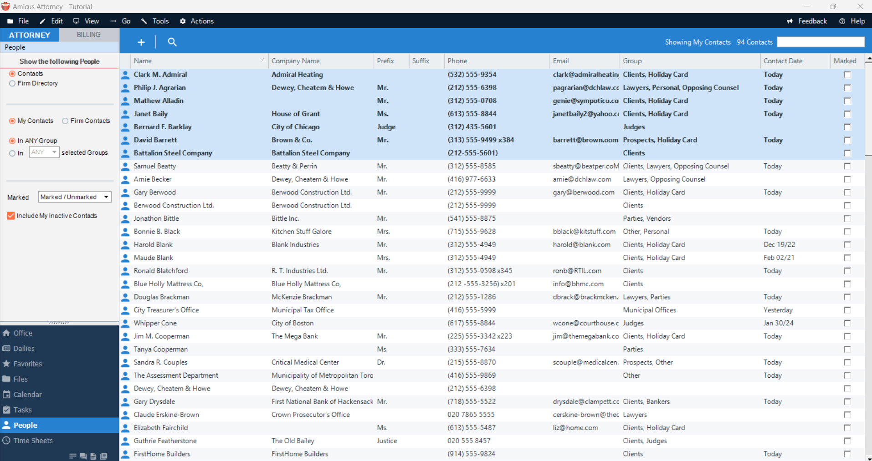The height and width of the screenshot is (461, 872).
Task: Choose the My Contacts option
Action: click(12, 121)
